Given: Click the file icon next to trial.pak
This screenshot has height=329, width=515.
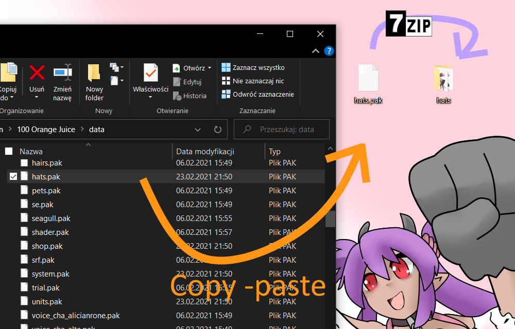Looking at the screenshot, I should pos(24,287).
